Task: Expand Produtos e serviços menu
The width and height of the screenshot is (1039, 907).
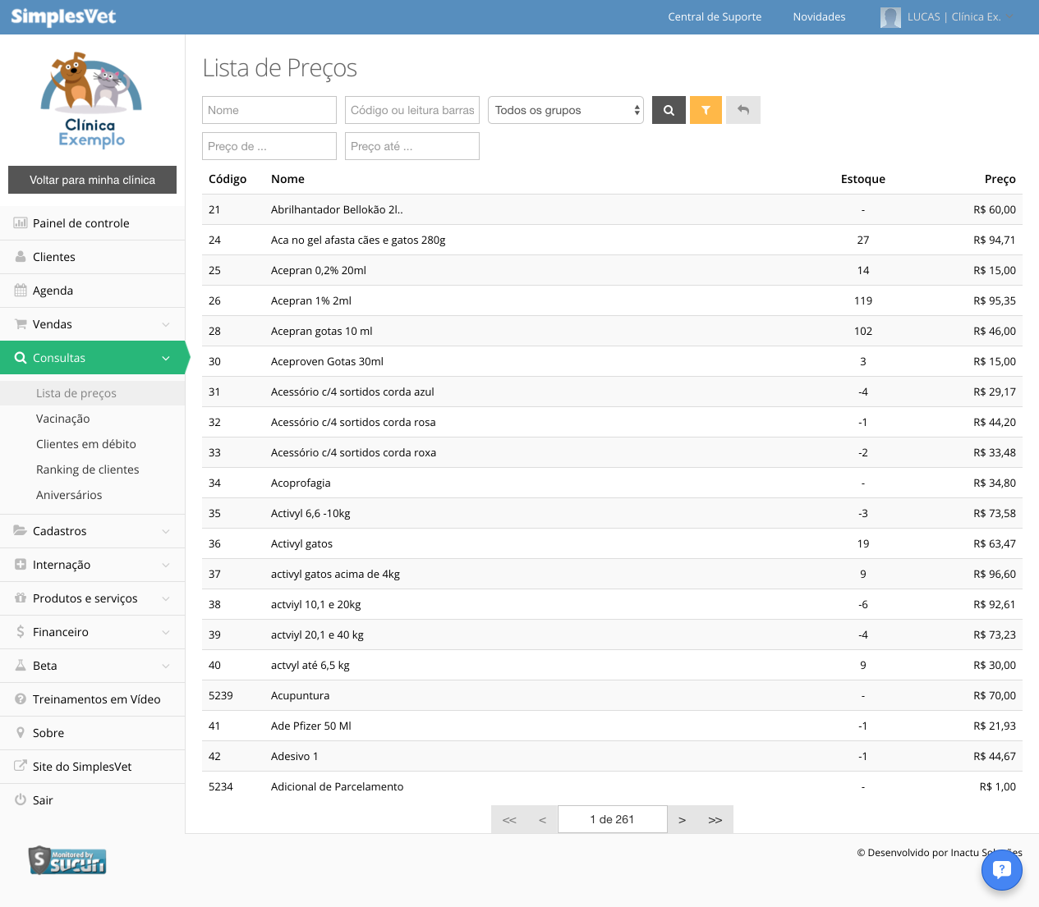Action: click(x=92, y=598)
